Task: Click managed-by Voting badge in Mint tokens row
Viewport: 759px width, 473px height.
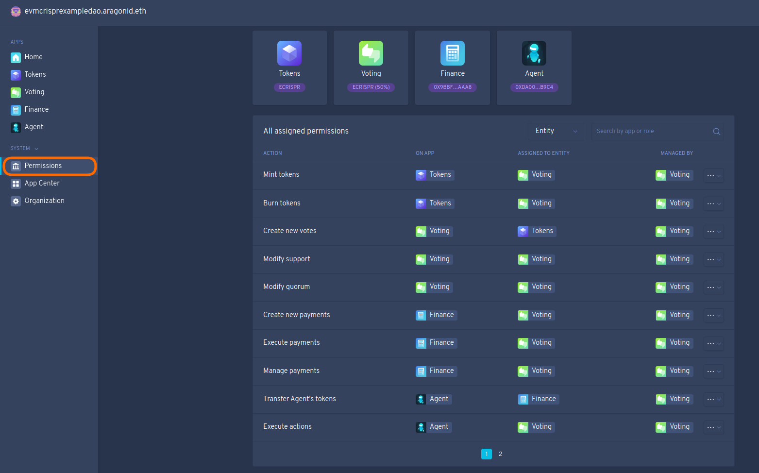Action: tap(674, 175)
